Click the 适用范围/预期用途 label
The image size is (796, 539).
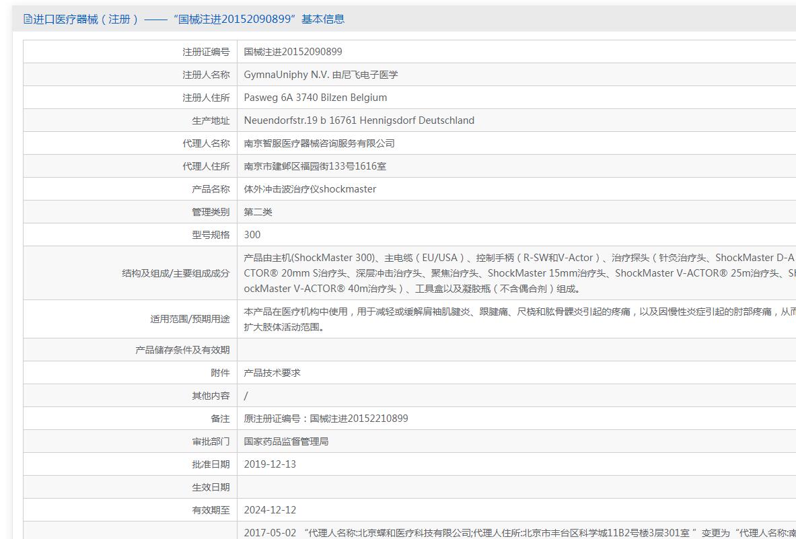(190, 319)
